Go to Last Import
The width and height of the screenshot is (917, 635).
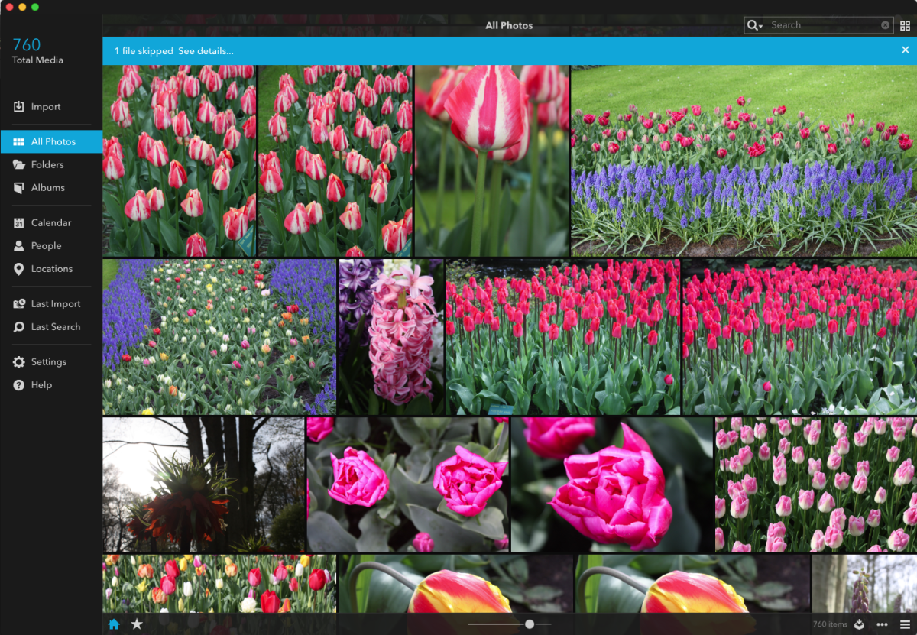(x=55, y=304)
